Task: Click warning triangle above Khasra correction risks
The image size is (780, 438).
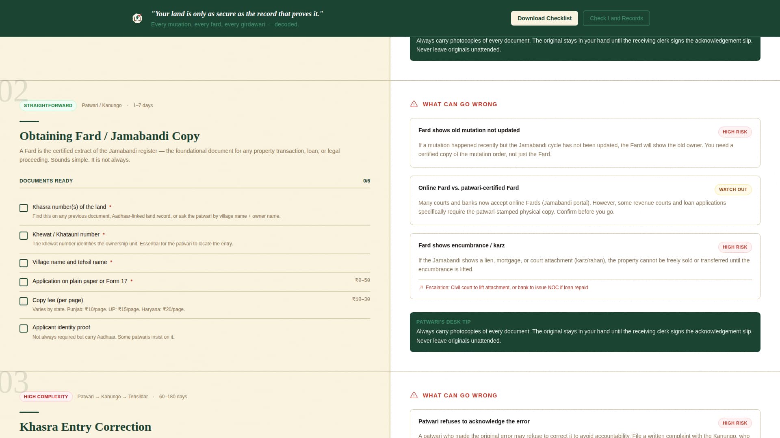Action: click(x=414, y=395)
